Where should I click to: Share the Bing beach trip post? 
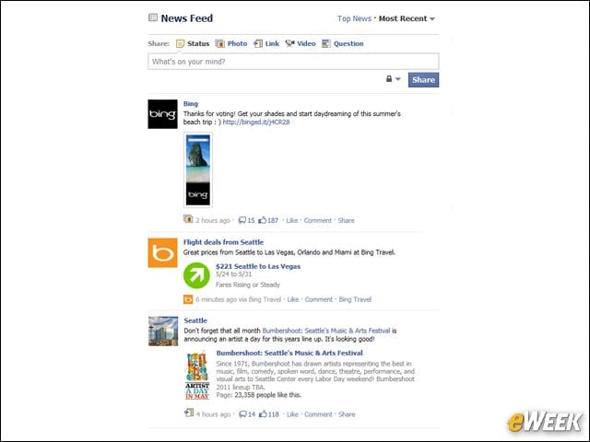pyautogui.click(x=346, y=220)
